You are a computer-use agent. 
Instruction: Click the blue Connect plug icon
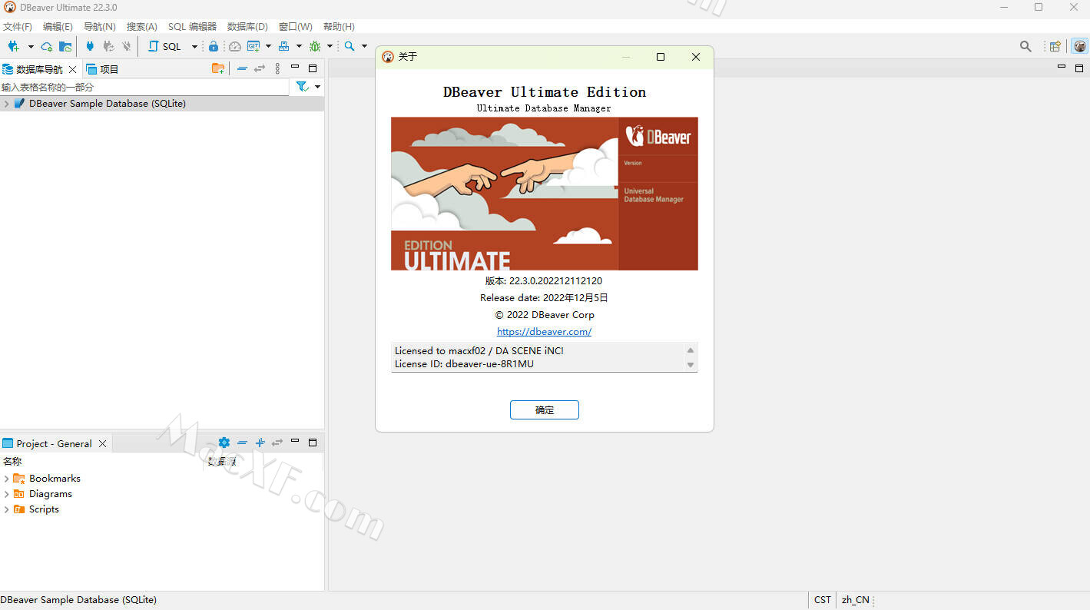point(90,46)
